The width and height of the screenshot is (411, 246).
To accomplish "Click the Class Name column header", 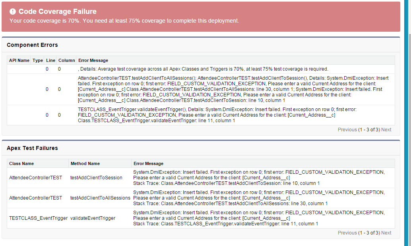I will pos(21,163).
